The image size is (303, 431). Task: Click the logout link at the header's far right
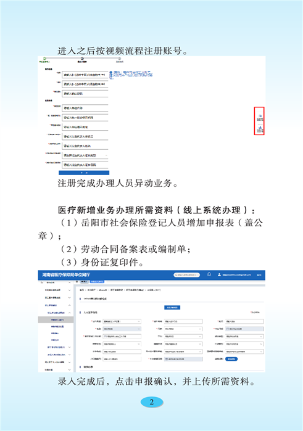point(259,275)
